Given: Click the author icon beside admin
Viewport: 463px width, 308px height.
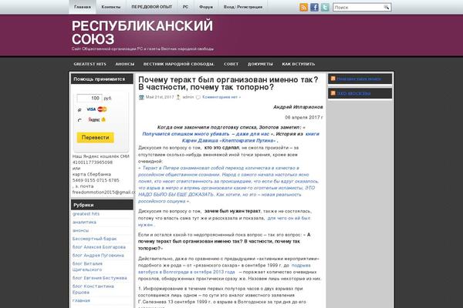Looking at the screenshot, I should pos(178,97).
